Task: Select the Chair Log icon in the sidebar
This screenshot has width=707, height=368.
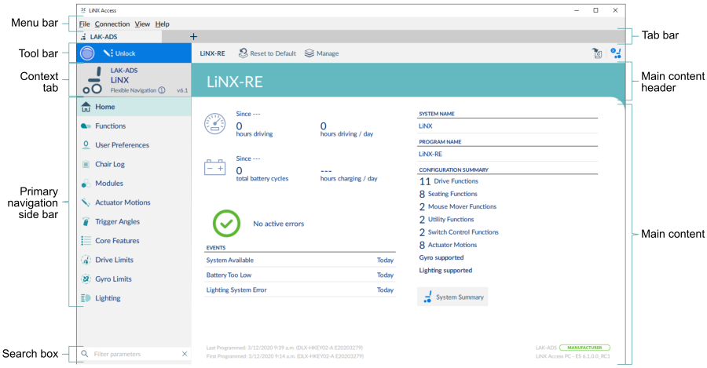Action: [x=86, y=165]
